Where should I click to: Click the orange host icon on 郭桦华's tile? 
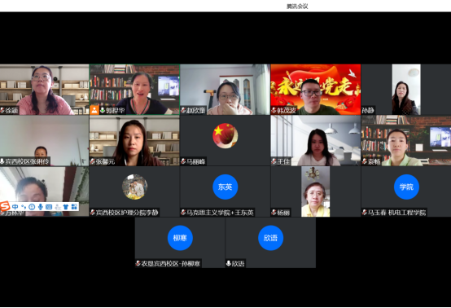(94, 110)
